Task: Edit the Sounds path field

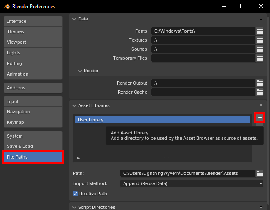Action: (x=203, y=49)
